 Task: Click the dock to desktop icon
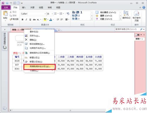click(x=14, y=3)
